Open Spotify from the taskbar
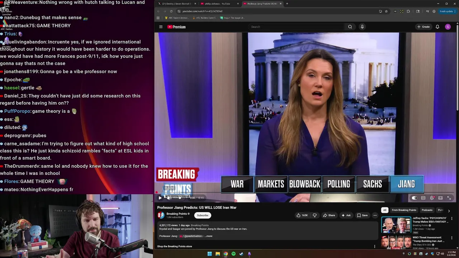Screen dimensions: 459x258 [x=233, y=254]
